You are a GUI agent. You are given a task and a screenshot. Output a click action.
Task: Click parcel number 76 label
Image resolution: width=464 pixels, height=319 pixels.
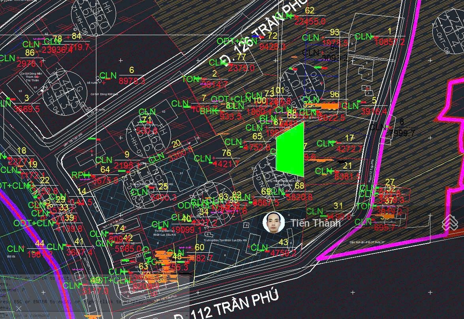click(x=226, y=153)
